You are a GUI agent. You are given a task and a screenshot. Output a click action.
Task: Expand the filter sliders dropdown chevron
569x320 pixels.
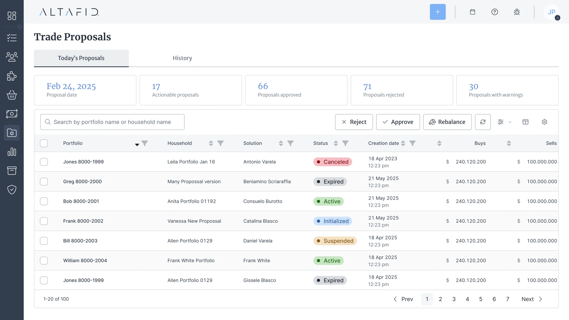[x=510, y=122]
